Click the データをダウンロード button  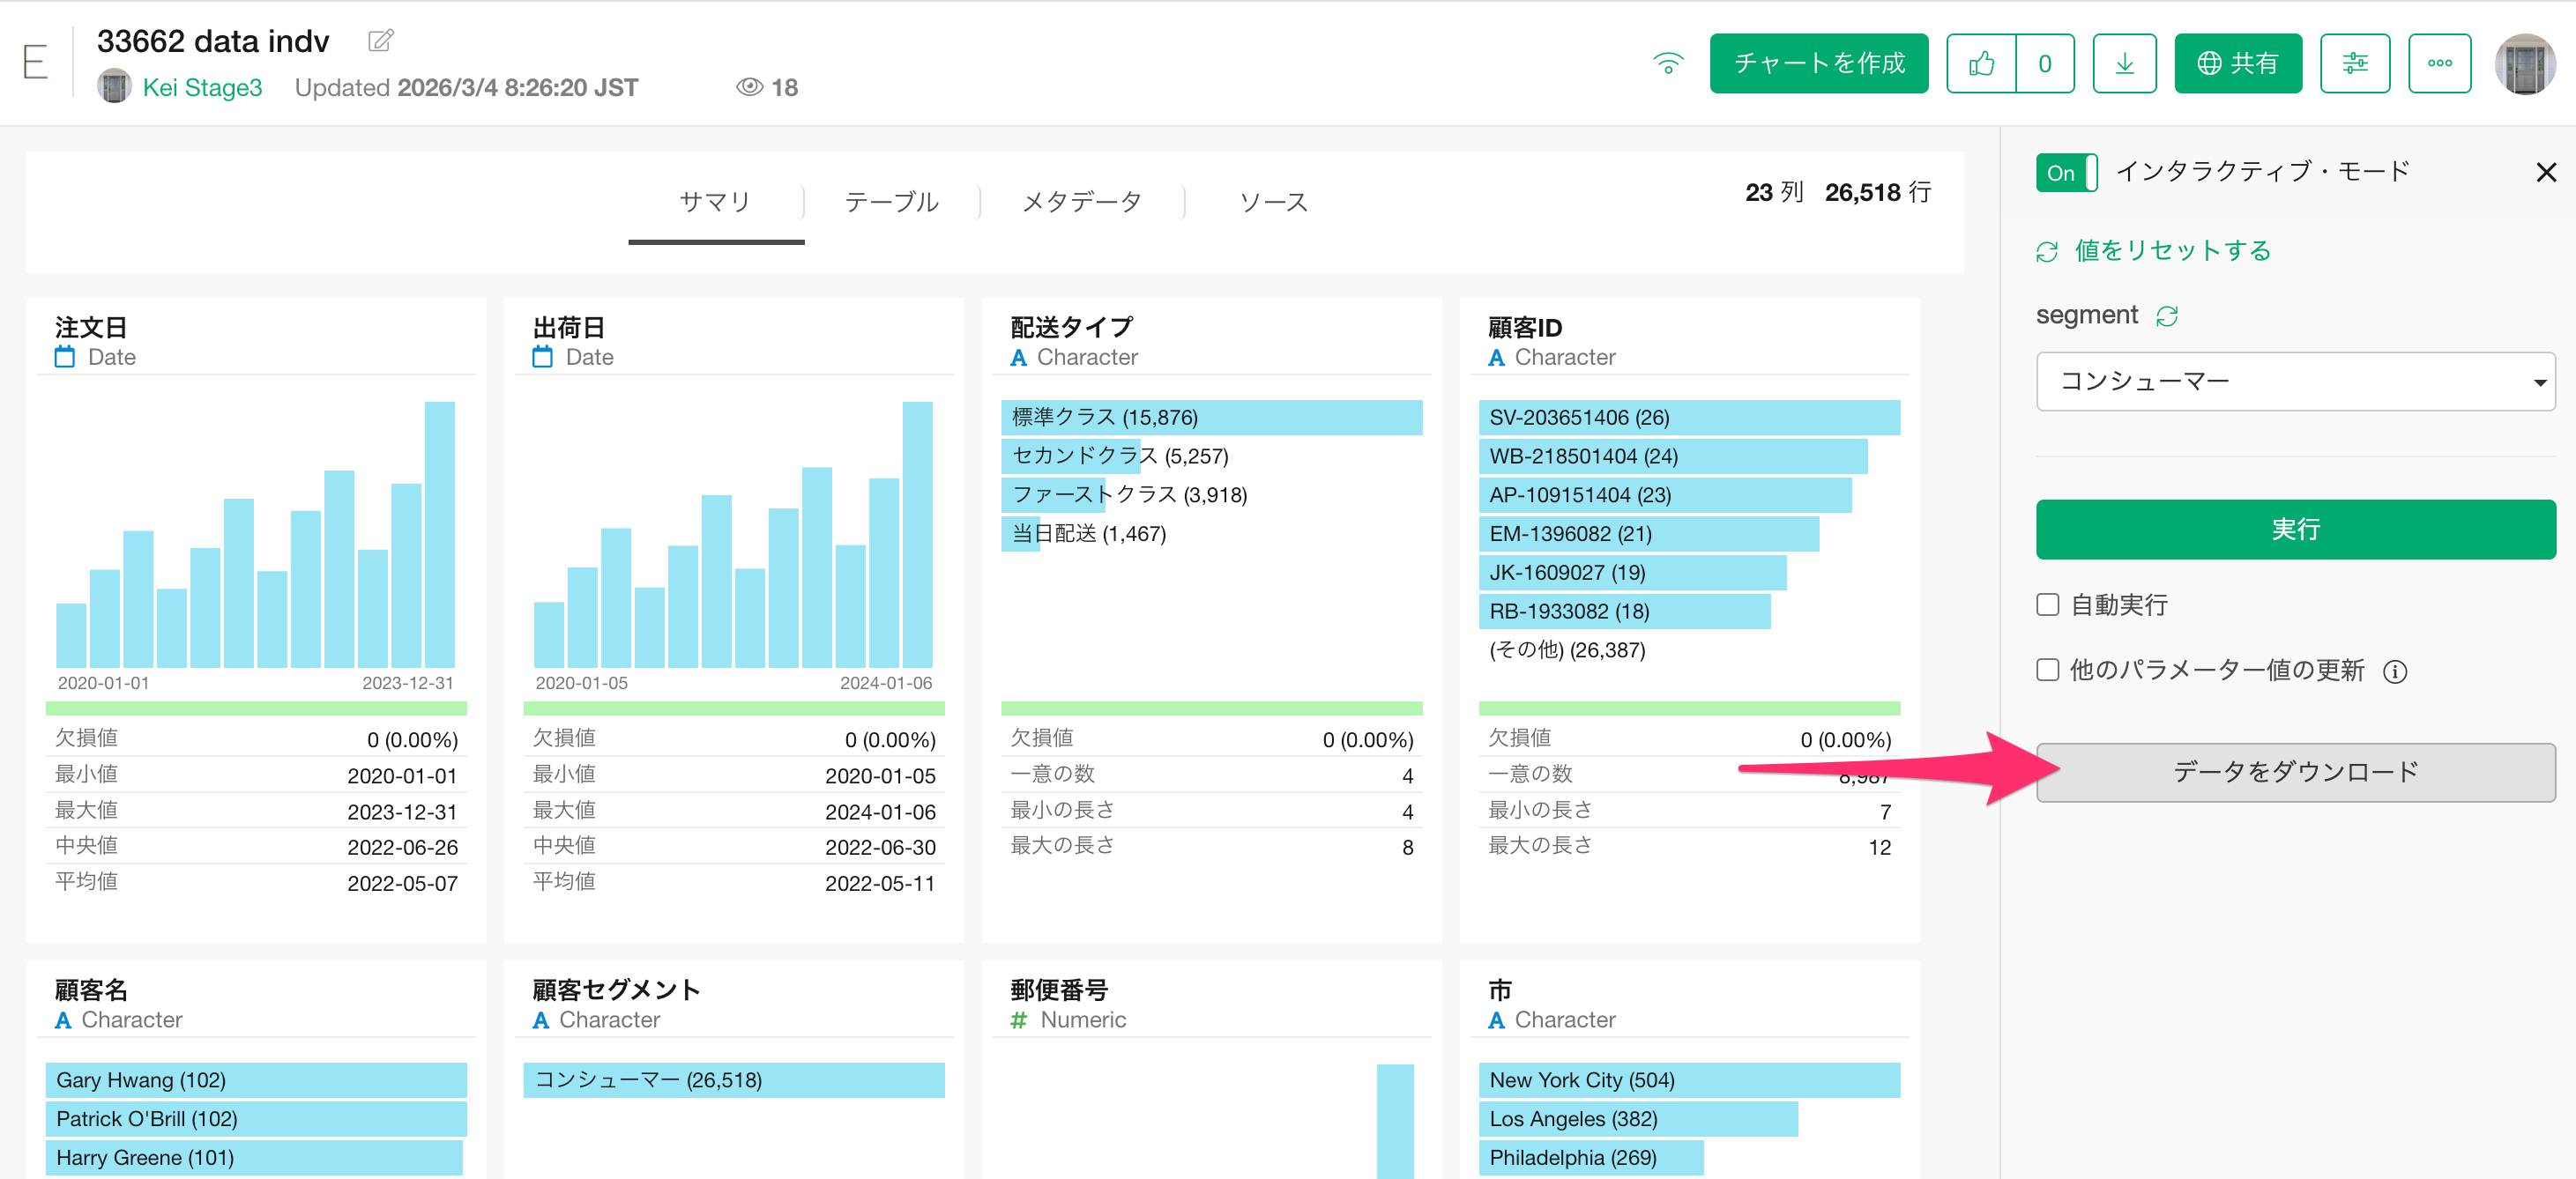coord(2295,771)
